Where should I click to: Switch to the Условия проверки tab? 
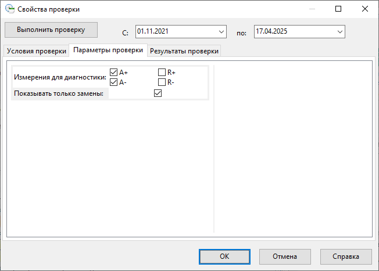tap(35, 51)
